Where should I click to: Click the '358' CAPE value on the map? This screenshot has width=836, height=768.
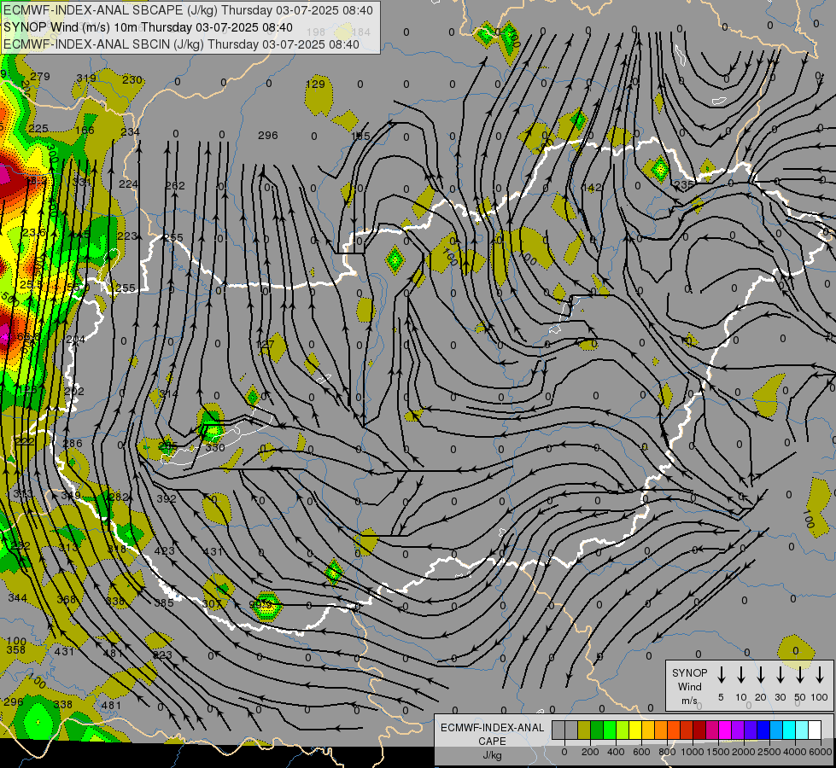(x=16, y=649)
